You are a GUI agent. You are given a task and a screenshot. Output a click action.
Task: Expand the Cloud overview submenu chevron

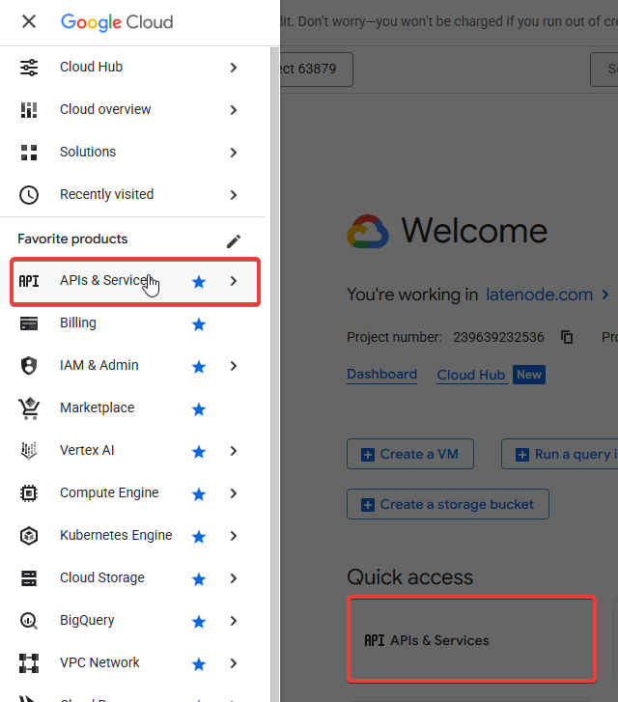[x=234, y=110]
